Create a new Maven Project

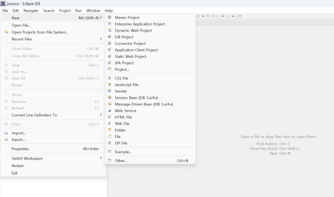pos(150,17)
